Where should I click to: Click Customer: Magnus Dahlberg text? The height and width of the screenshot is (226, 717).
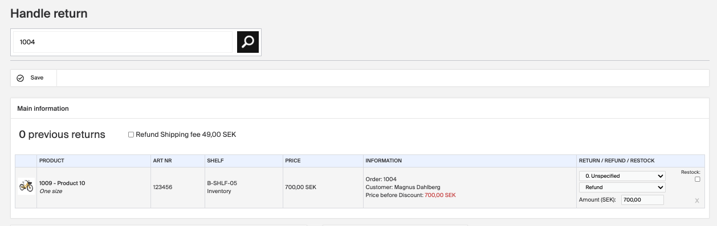(403, 187)
